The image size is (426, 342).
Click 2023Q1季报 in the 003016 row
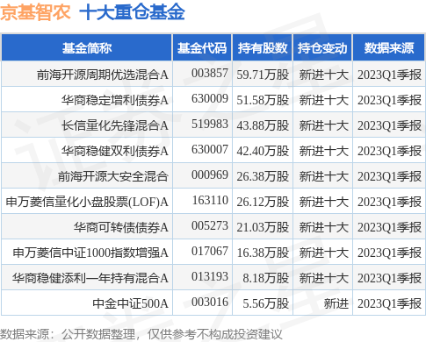pyautogui.click(x=389, y=303)
